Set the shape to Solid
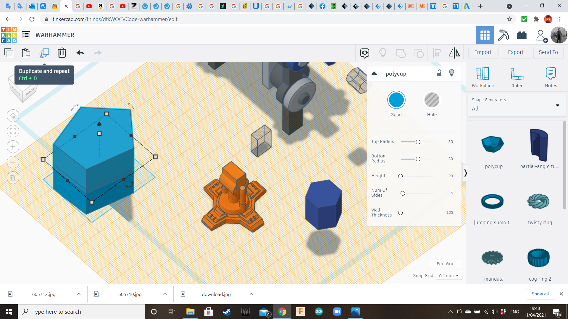The width and height of the screenshot is (568, 319). point(396,100)
